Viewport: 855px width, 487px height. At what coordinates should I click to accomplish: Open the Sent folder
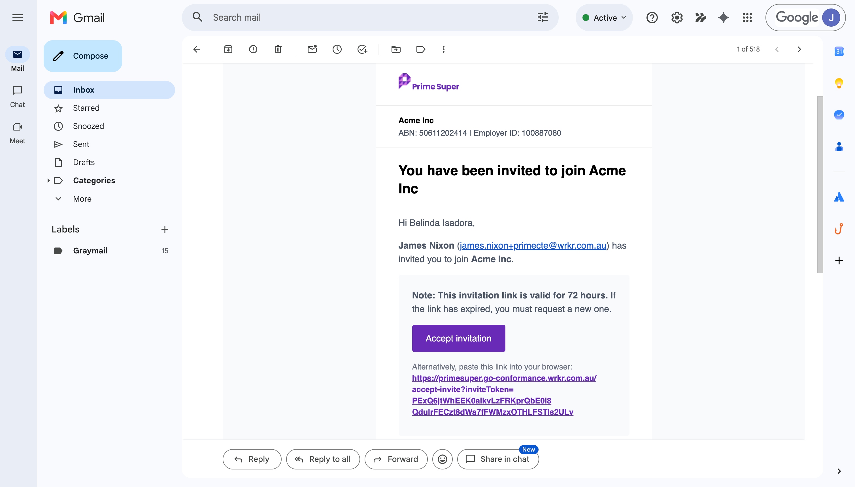(109, 144)
